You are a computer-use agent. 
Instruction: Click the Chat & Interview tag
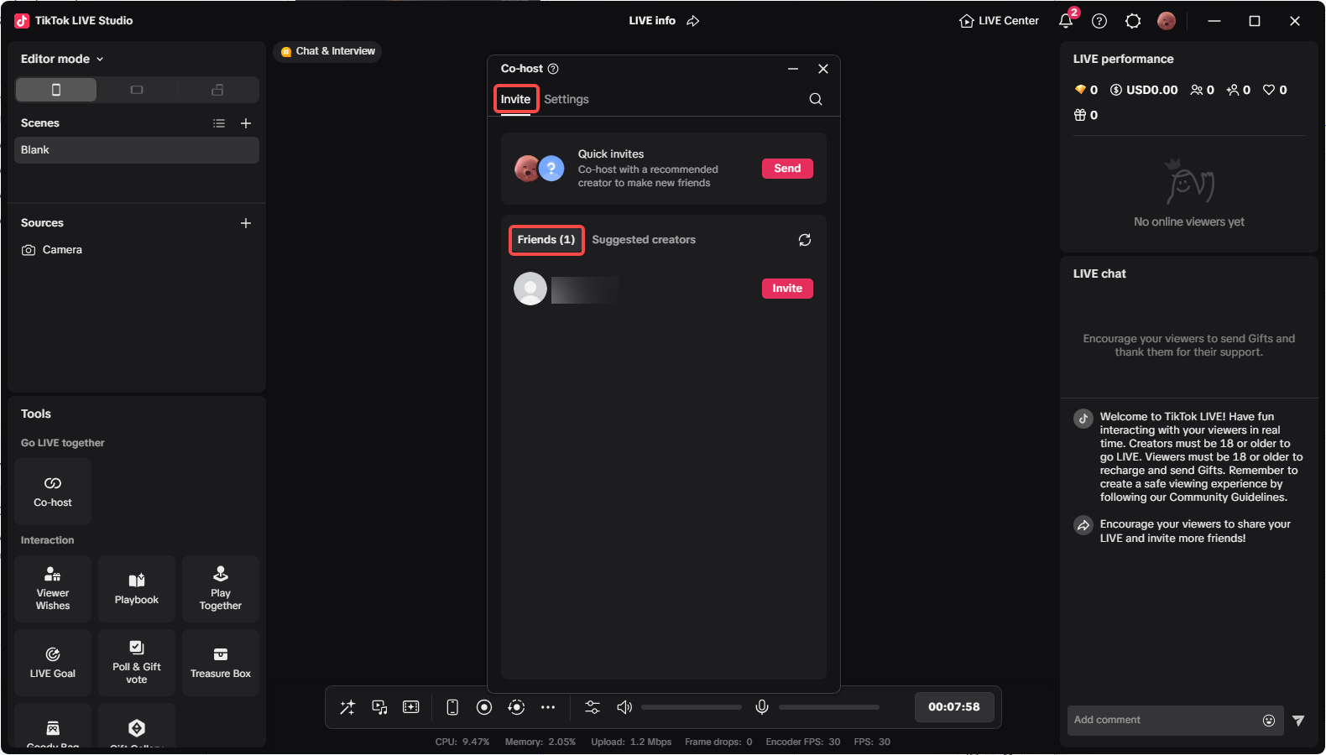pyautogui.click(x=327, y=51)
